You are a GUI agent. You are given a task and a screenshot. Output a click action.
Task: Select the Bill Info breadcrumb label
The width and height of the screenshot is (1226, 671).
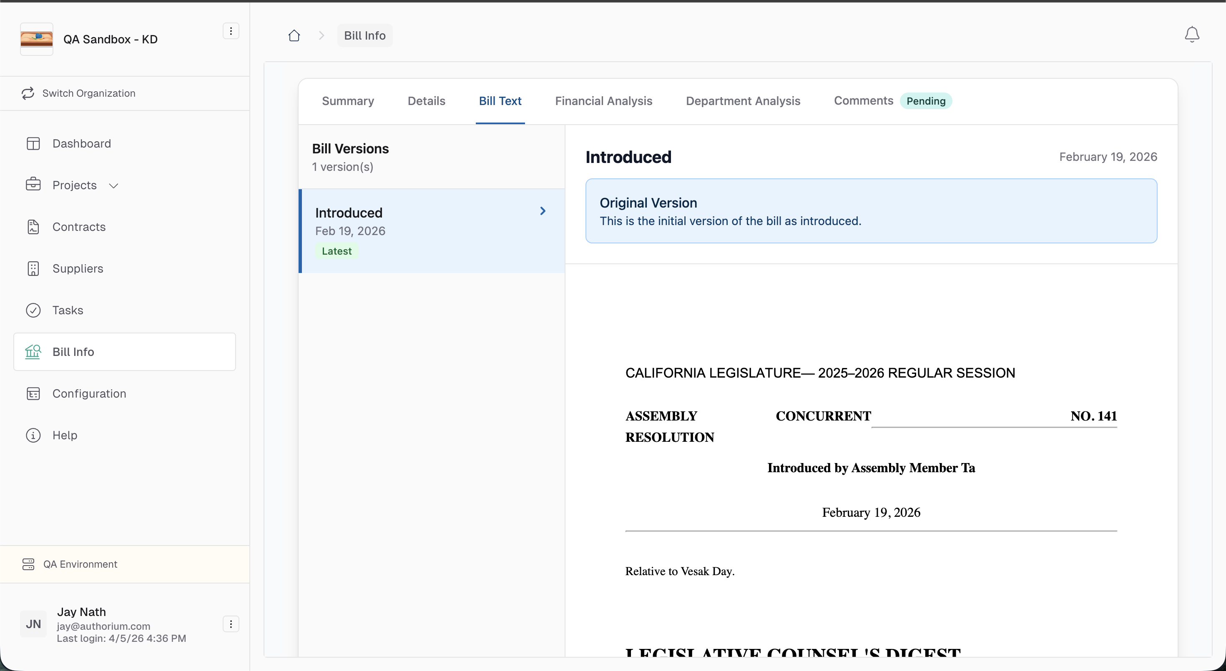[x=364, y=35]
